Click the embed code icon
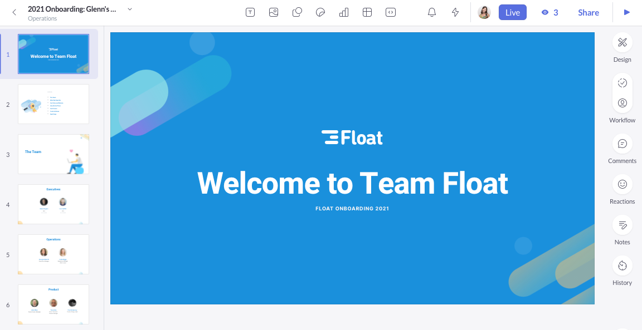642x330 pixels. 391,12
